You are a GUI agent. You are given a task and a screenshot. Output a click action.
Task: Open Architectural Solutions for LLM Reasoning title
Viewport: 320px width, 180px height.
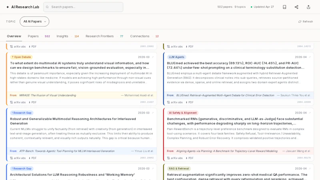tap(72, 175)
